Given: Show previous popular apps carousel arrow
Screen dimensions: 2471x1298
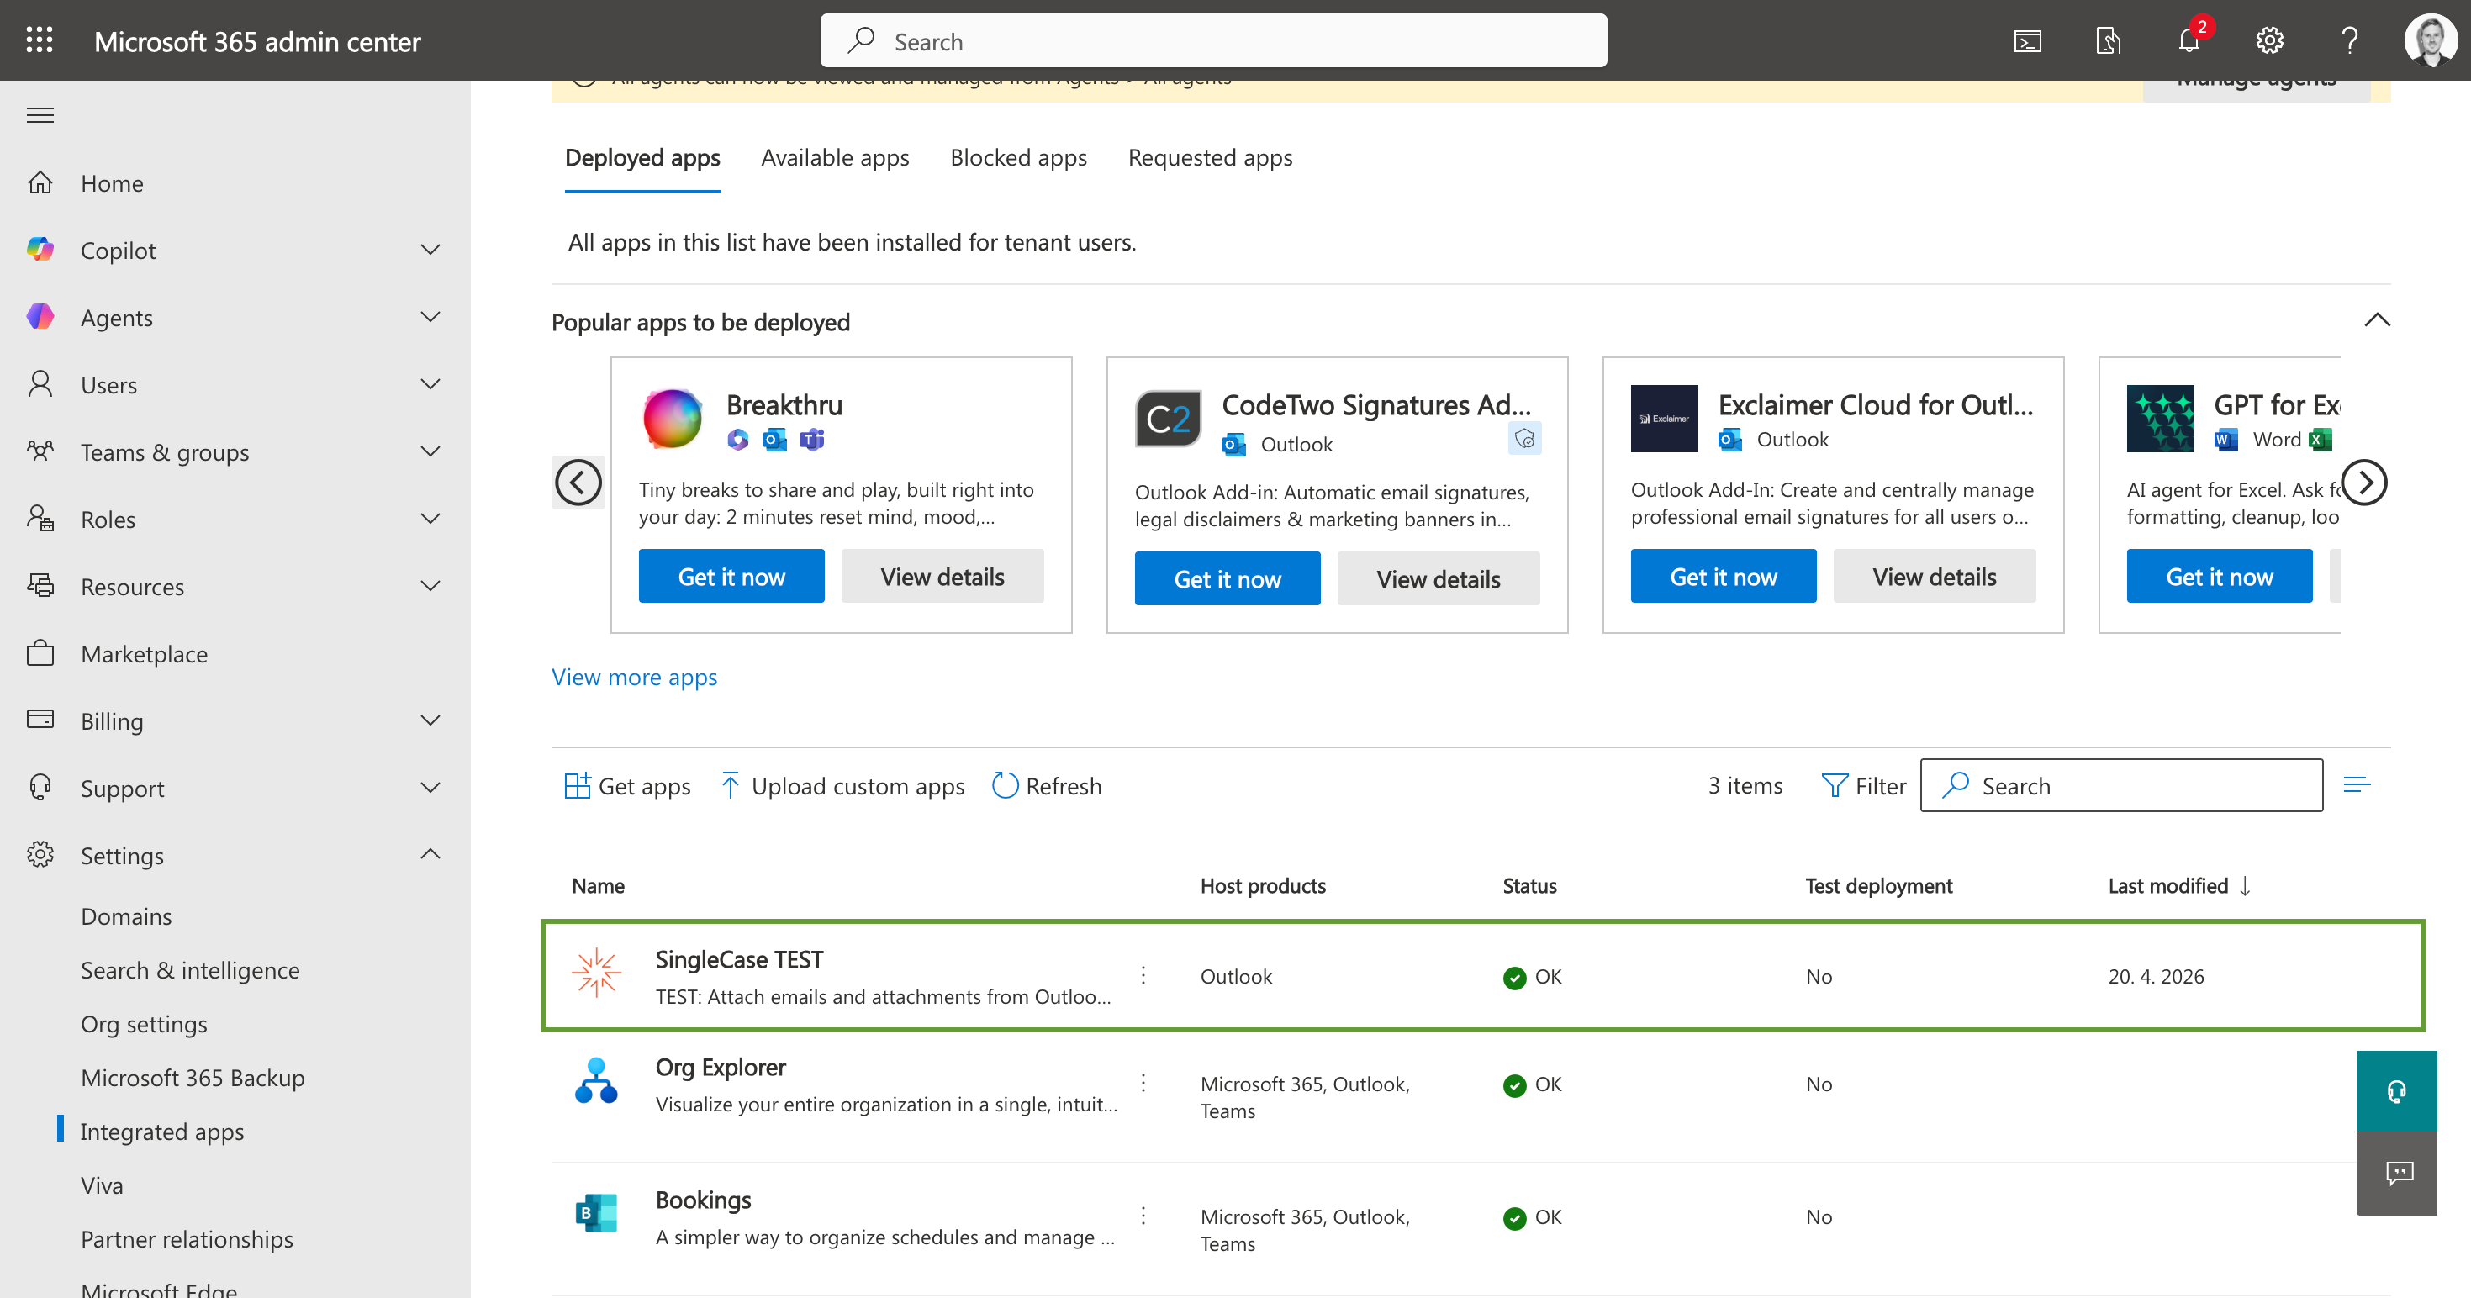Looking at the screenshot, I should [x=578, y=482].
